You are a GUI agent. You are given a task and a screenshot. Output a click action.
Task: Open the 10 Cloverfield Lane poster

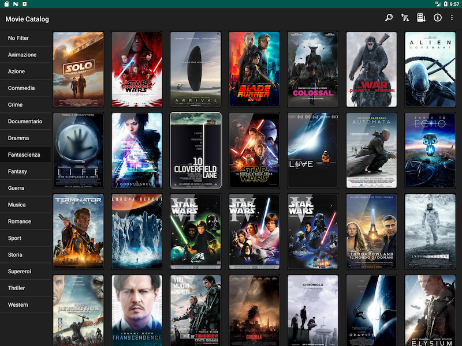pos(196,151)
